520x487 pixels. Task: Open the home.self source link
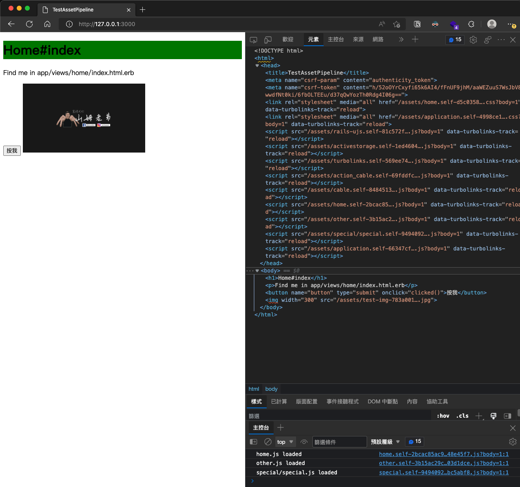(x=444, y=454)
